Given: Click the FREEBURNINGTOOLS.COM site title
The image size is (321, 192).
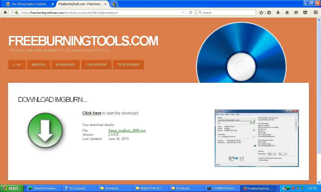Looking at the screenshot, I should pos(83,41).
